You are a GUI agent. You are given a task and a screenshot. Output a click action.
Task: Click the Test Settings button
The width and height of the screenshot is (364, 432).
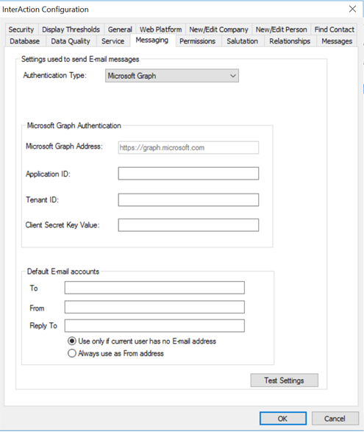click(284, 380)
